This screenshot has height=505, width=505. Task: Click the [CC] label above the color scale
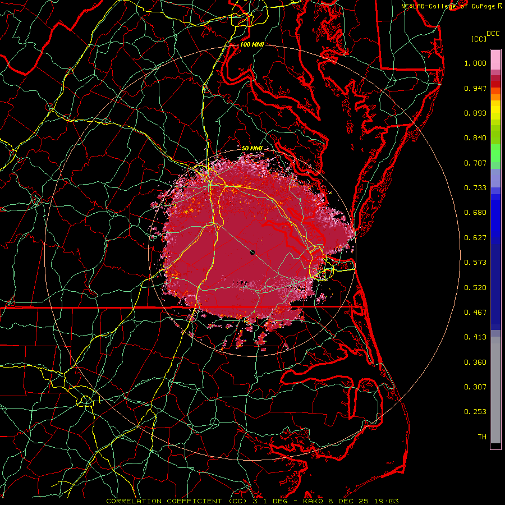click(x=479, y=39)
